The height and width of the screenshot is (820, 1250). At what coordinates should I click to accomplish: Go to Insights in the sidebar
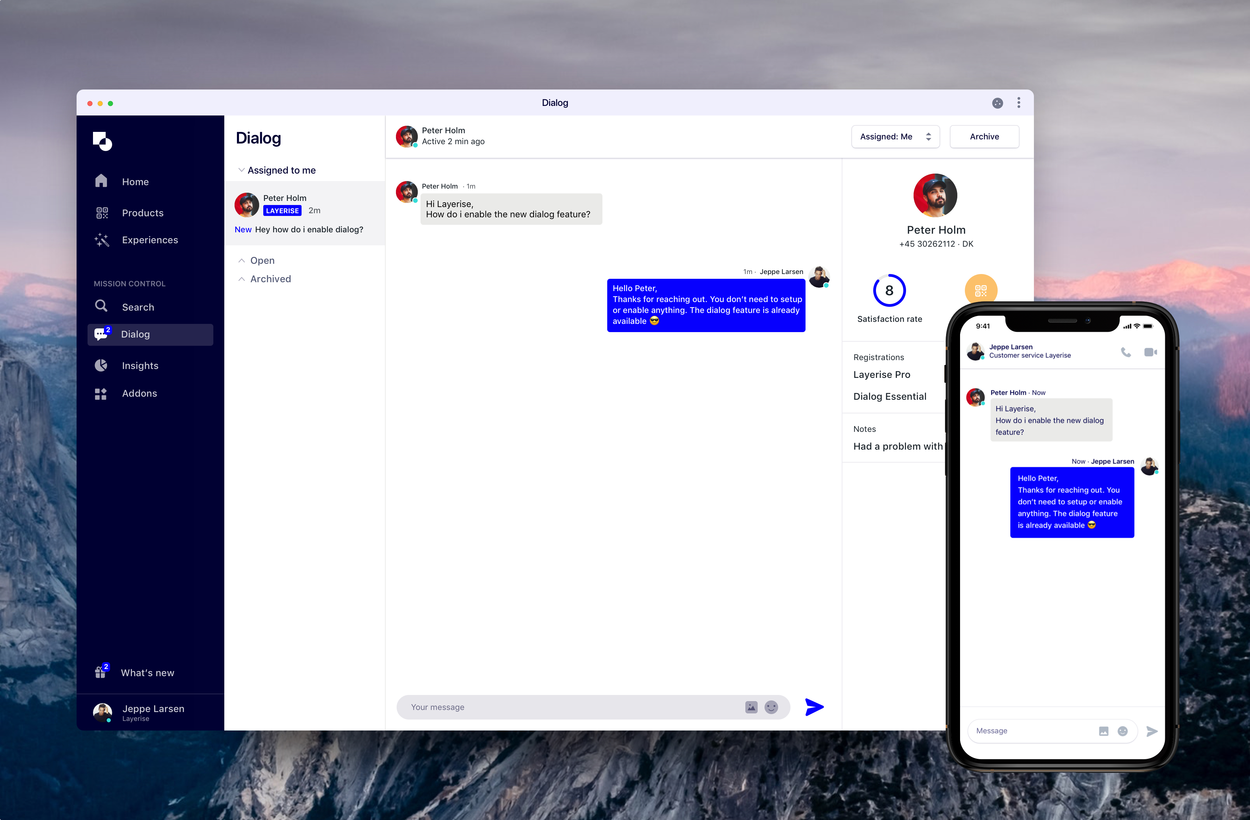click(x=139, y=365)
